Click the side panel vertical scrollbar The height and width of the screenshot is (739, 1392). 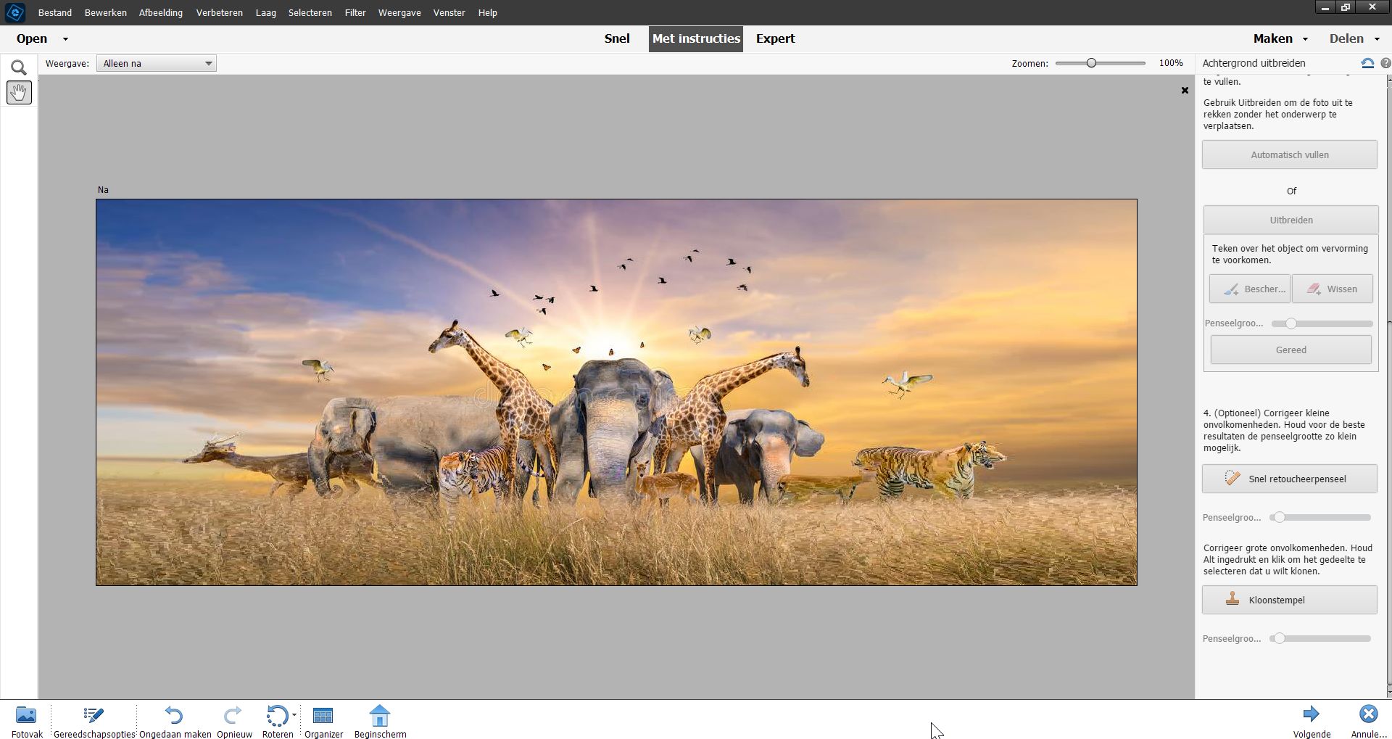pyautogui.click(x=1388, y=503)
